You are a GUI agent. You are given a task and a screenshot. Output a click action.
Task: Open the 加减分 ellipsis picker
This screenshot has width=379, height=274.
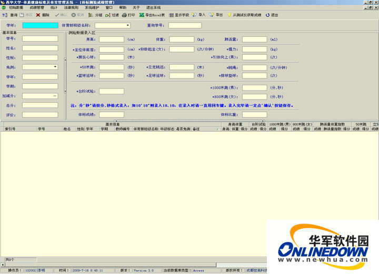pos(55,96)
